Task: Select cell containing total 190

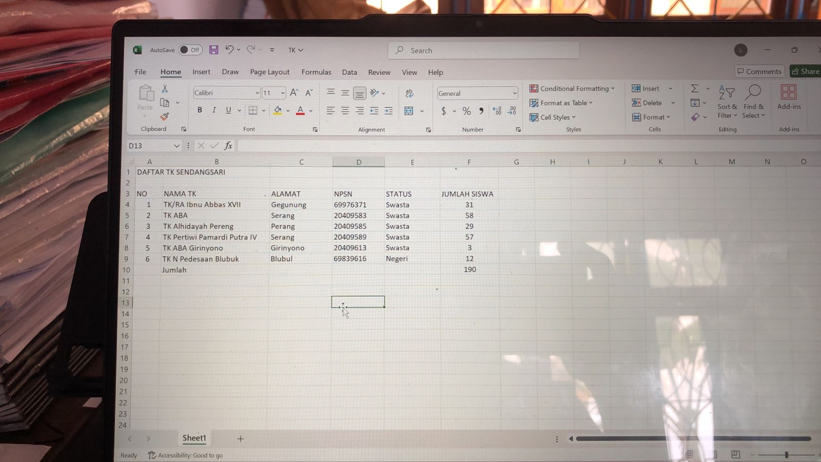Action: coord(469,269)
